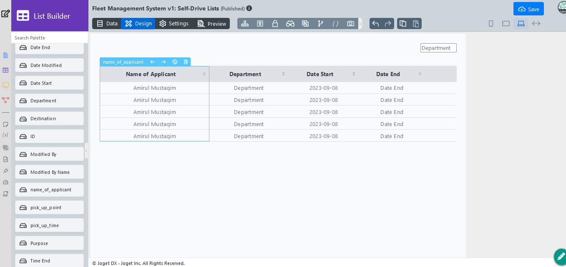Sort by the Date Start column arrows
The width and height of the screenshot is (566, 267).
(x=354, y=74)
